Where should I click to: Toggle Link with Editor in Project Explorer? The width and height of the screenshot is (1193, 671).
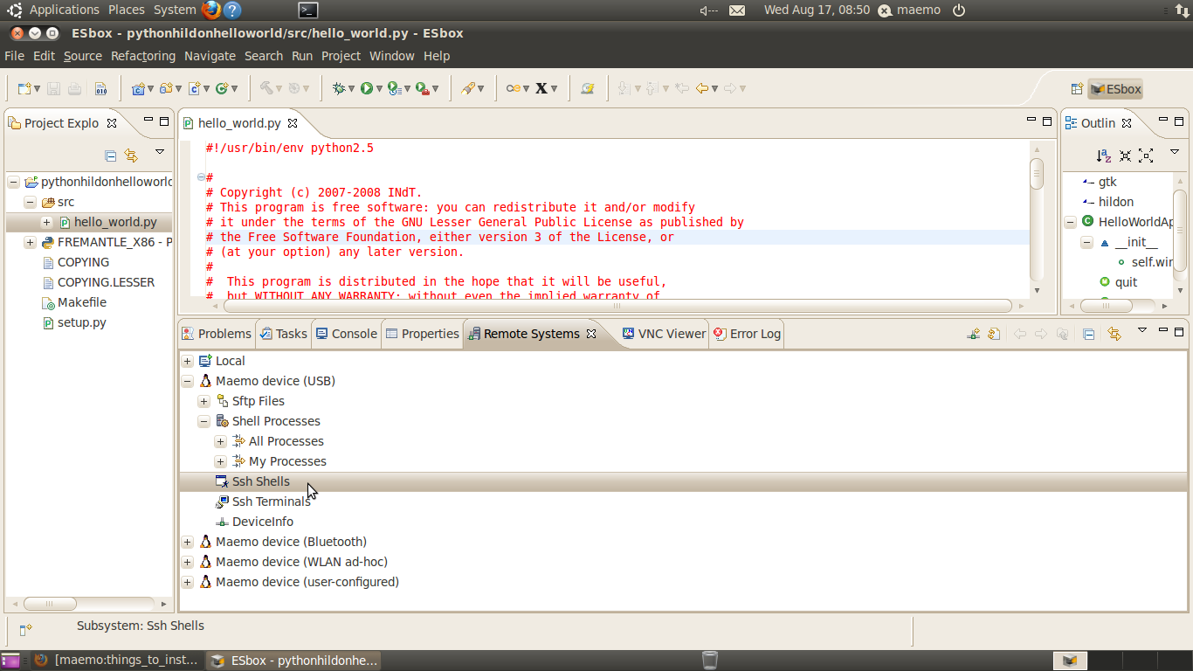(131, 156)
